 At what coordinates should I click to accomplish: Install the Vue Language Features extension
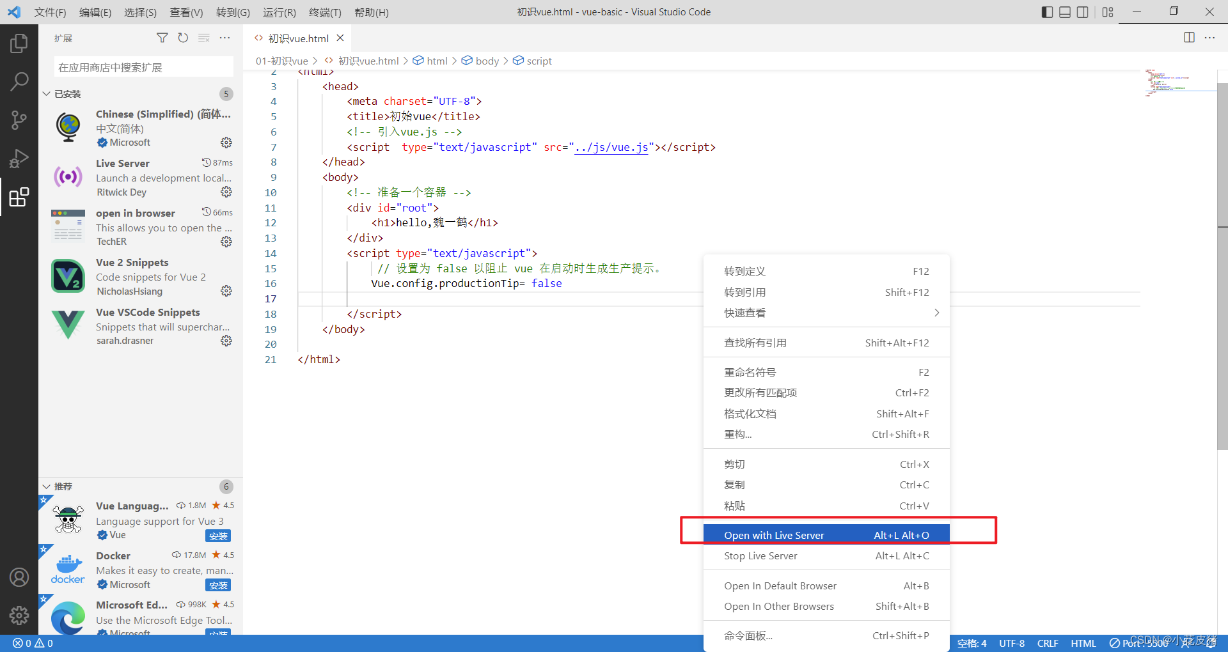click(218, 536)
